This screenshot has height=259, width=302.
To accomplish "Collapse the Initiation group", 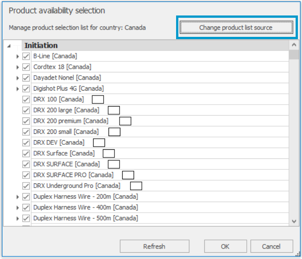I will pyautogui.click(x=9, y=46).
